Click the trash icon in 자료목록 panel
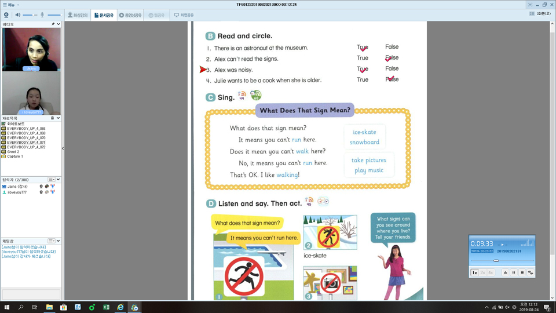 point(51,118)
